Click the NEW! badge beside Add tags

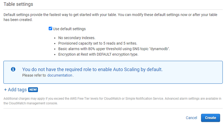[33, 90]
